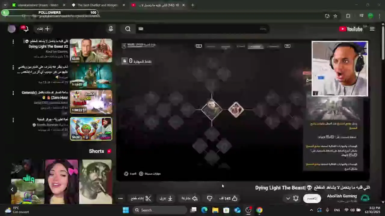Open the account avatar in YouTube header

[x=12, y=29]
